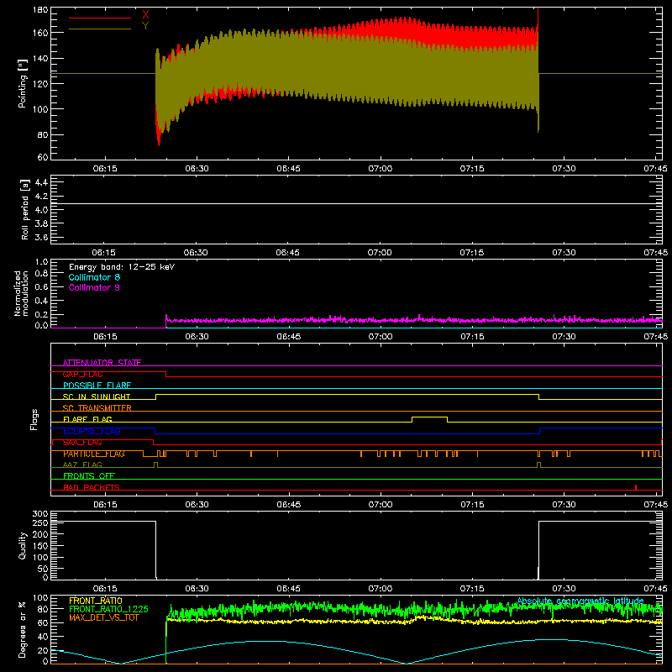Click 06:45 time label under Roll period plot

288,253
